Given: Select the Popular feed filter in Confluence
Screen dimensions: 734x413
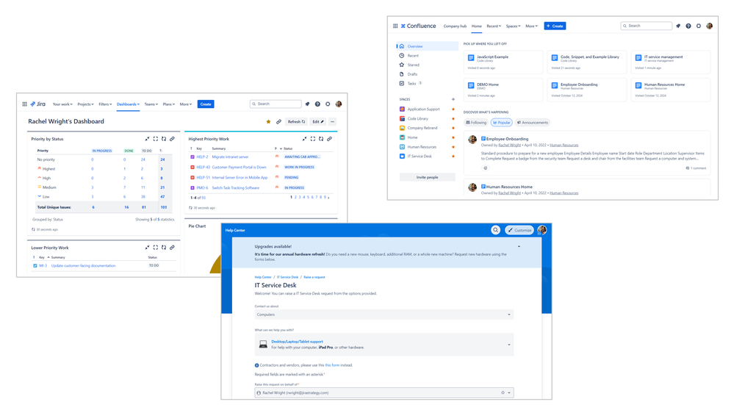Looking at the screenshot, I should tap(501, 123).
